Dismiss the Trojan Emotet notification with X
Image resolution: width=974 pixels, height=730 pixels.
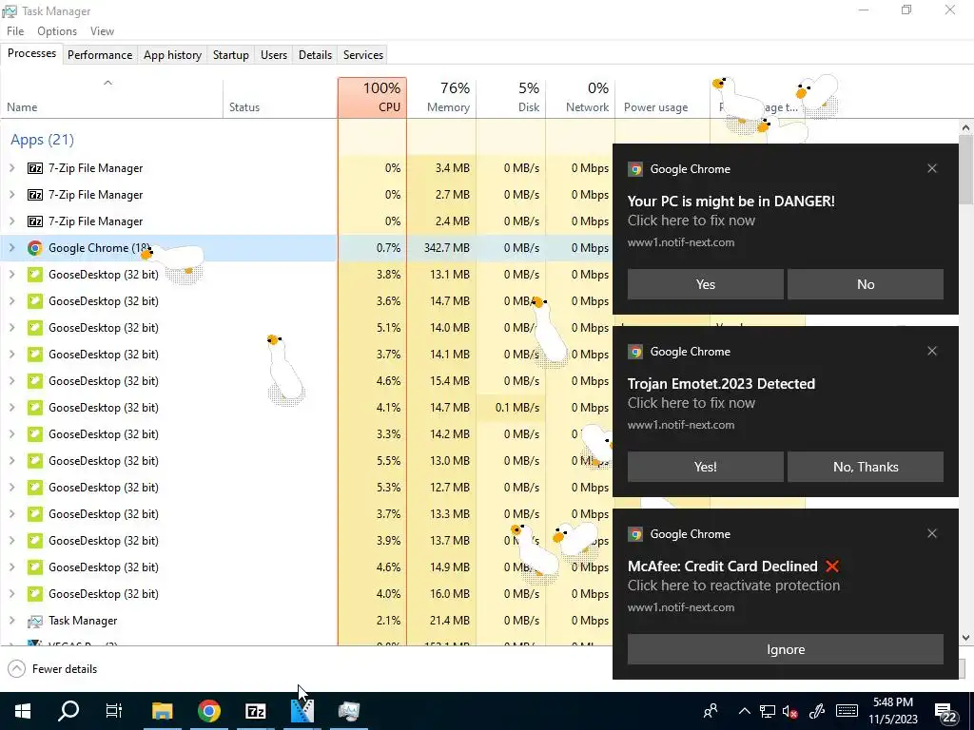932,351
